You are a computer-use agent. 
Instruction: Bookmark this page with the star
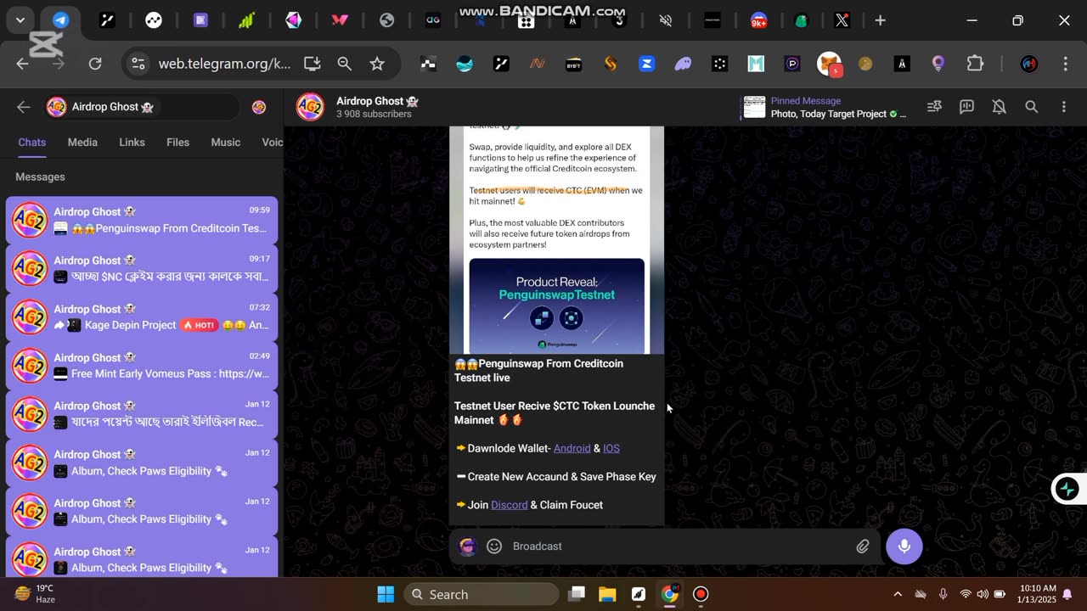377,64
